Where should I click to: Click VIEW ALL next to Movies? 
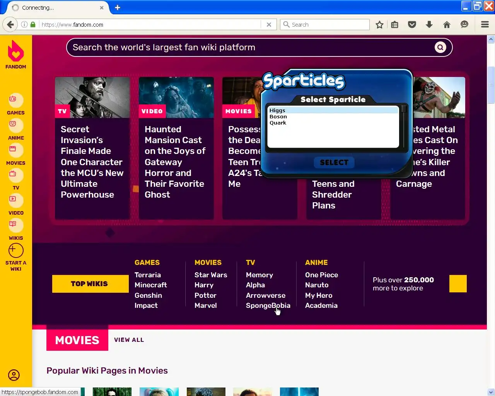tap(129, 340)
